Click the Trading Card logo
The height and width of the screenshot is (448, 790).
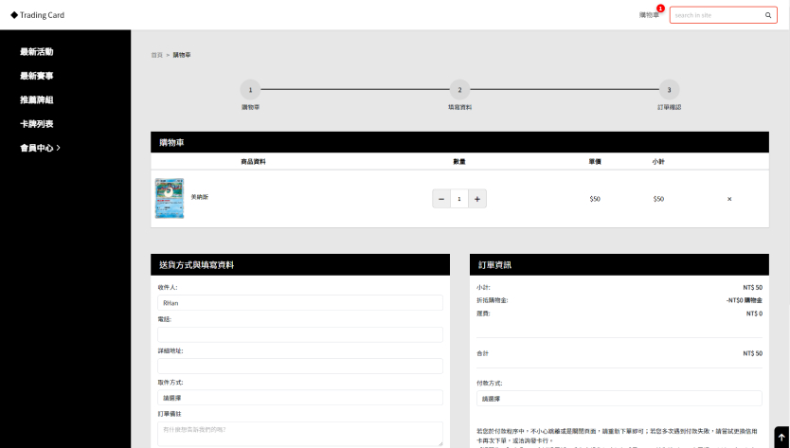point(38,15)
